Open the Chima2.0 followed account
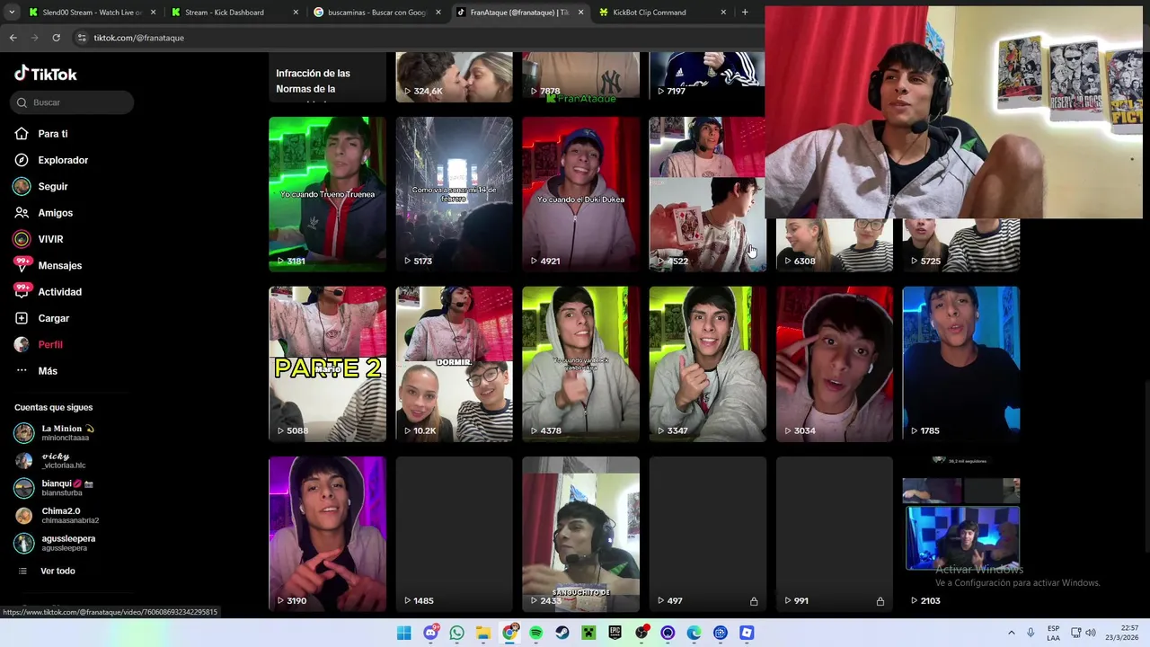Image resolution: width=1150 pixels, height=647 pixels. tap(57, 516)
